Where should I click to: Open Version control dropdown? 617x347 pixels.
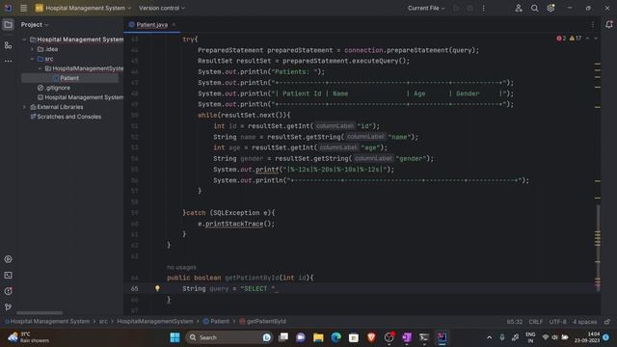point(162,8)
